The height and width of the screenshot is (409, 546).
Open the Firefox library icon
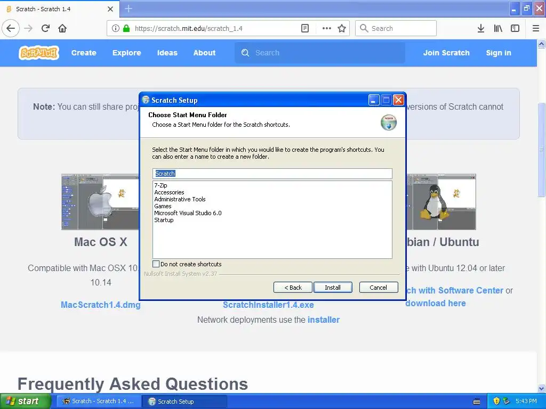pos(498,28)
